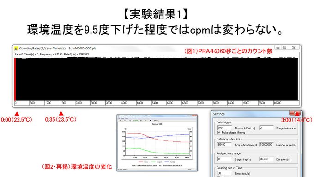Click the 5400 tick on time axis
This screenshot has height=177, width=314.
tap(155, 103)
